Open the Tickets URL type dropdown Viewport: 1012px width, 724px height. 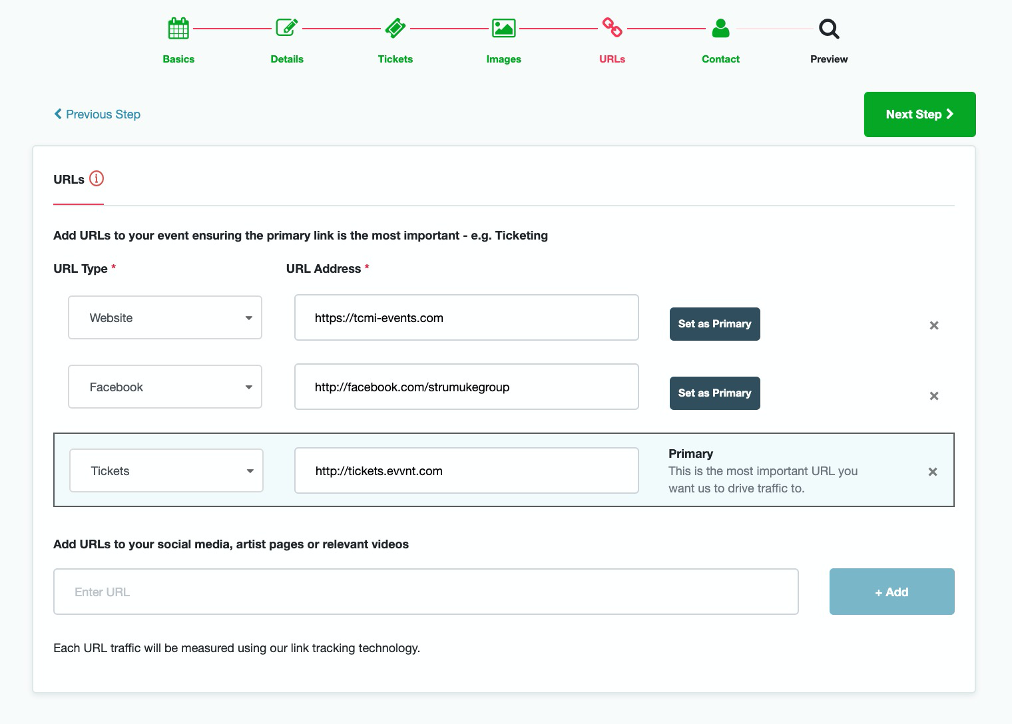point(166,470)
